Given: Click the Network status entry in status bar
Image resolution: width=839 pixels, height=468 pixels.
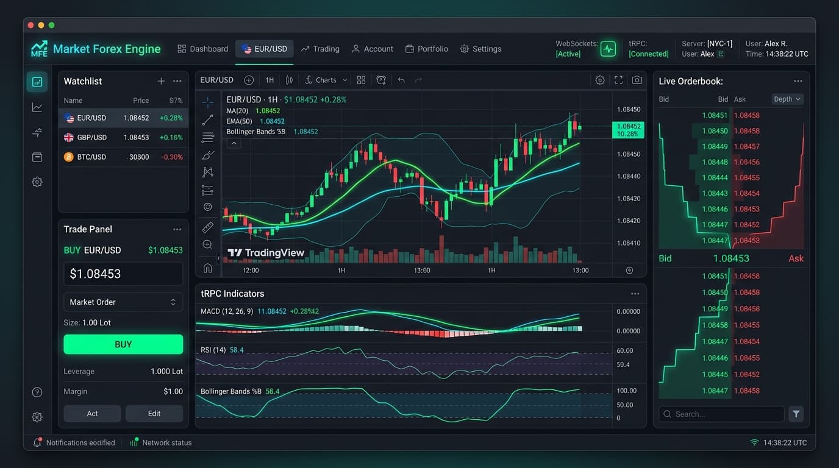Looking at the screenshot, I should click(161, 442).
